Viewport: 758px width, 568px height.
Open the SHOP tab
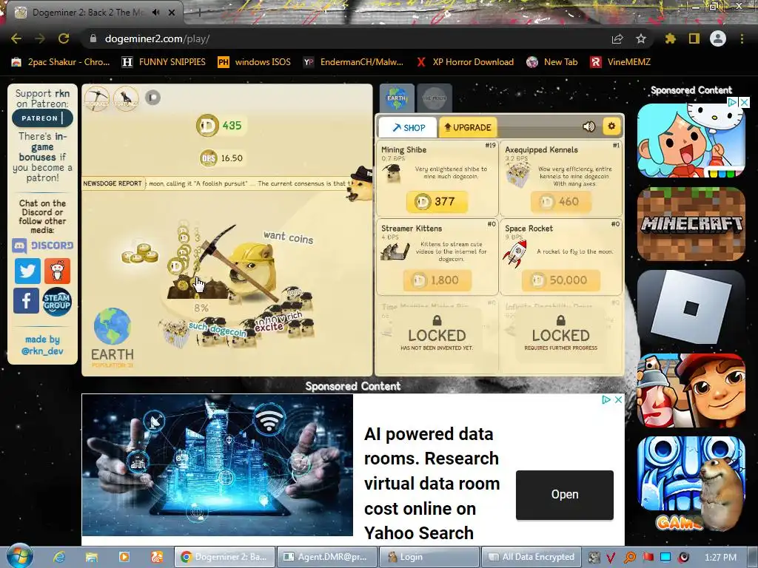coord(409,127)
